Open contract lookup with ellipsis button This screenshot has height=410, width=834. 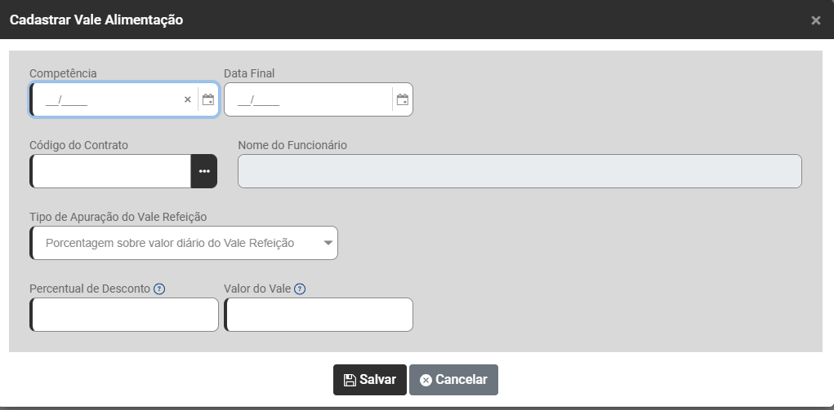click(x=204, y=171)
